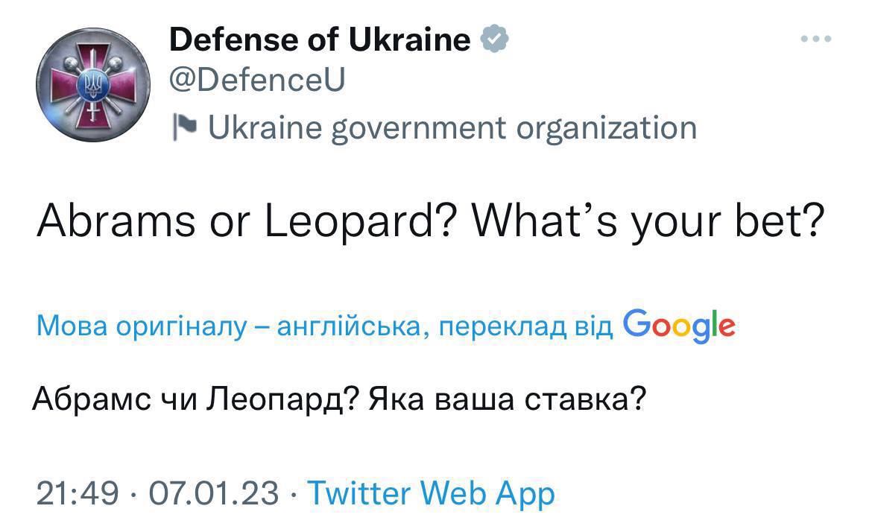Open the Twitter Web App source link
872x532 pixels.
432,493
